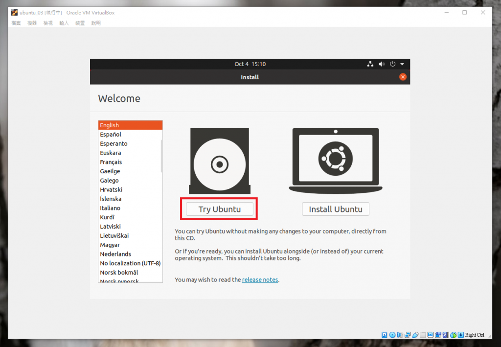Click the optical disc status icon
501x347 pixels.
392,335
